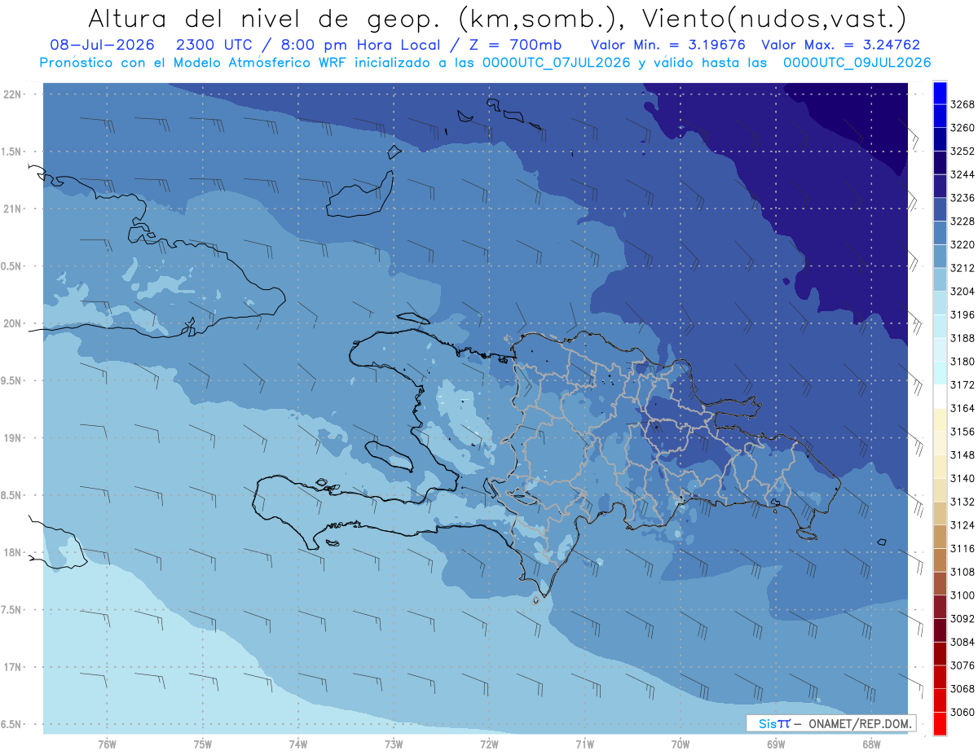
Task: Click the colorbar value '3228'
Action: click(x=963, y=222)
